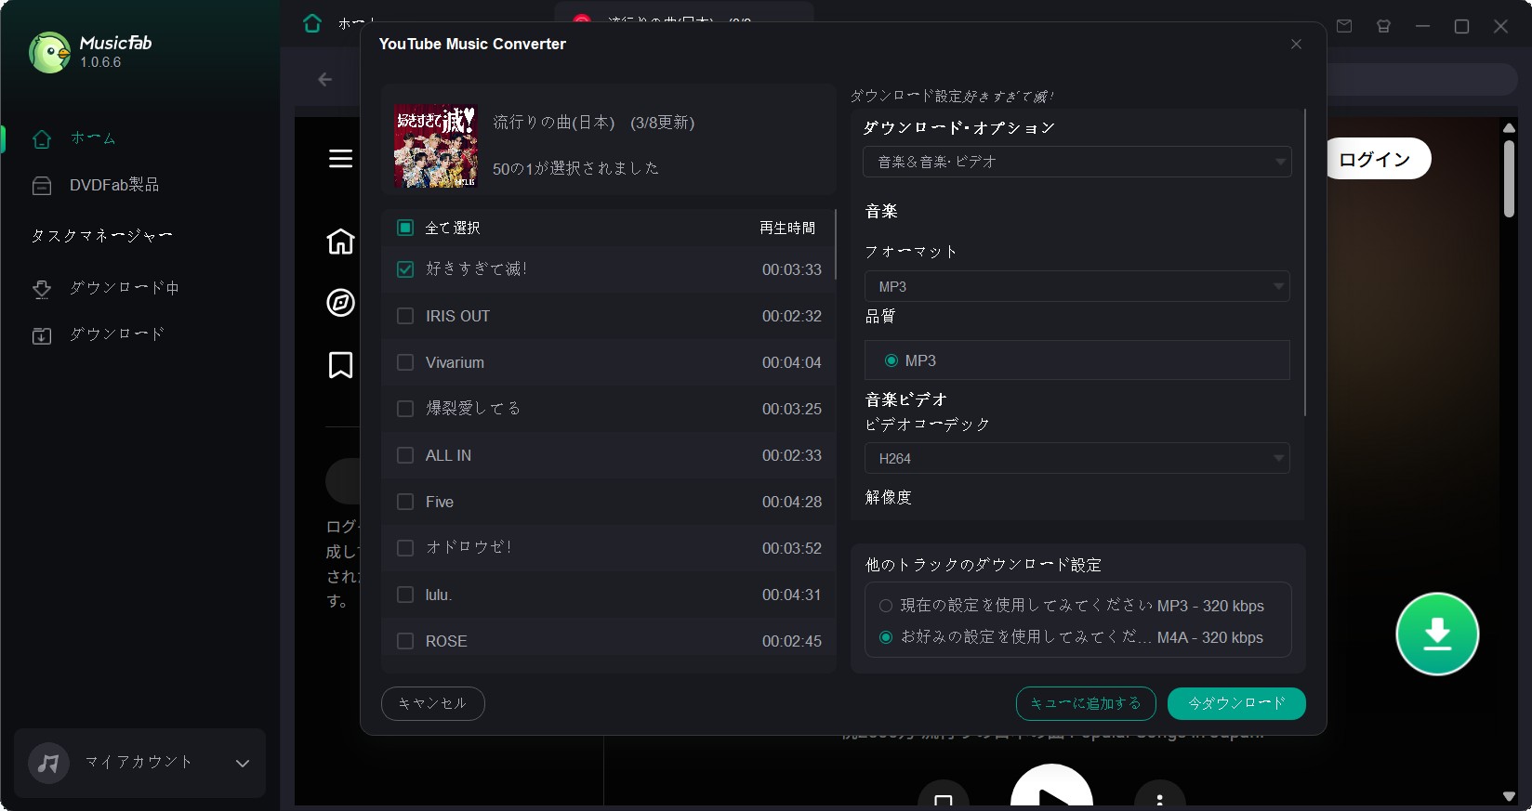Click the マイアカウント music note avatar
The width and height of the screenshot is (1532, 811).
point(49,763)
